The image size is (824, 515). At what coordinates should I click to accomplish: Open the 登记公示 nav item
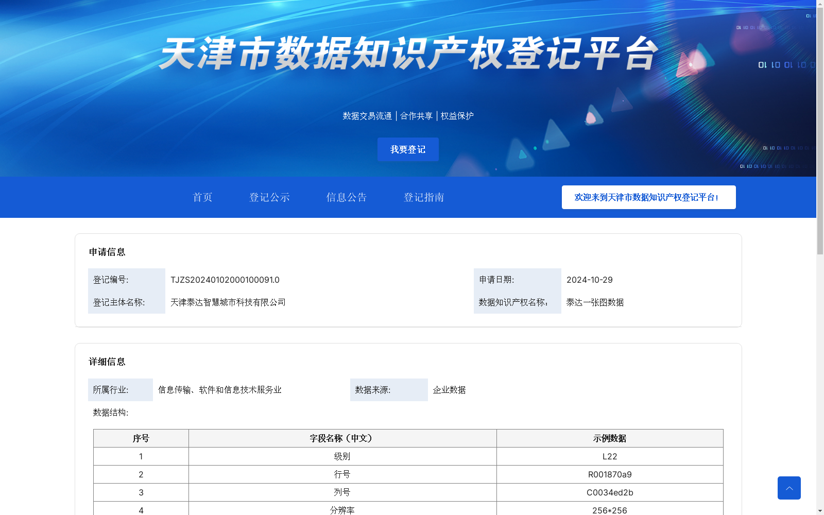(269, 197)
